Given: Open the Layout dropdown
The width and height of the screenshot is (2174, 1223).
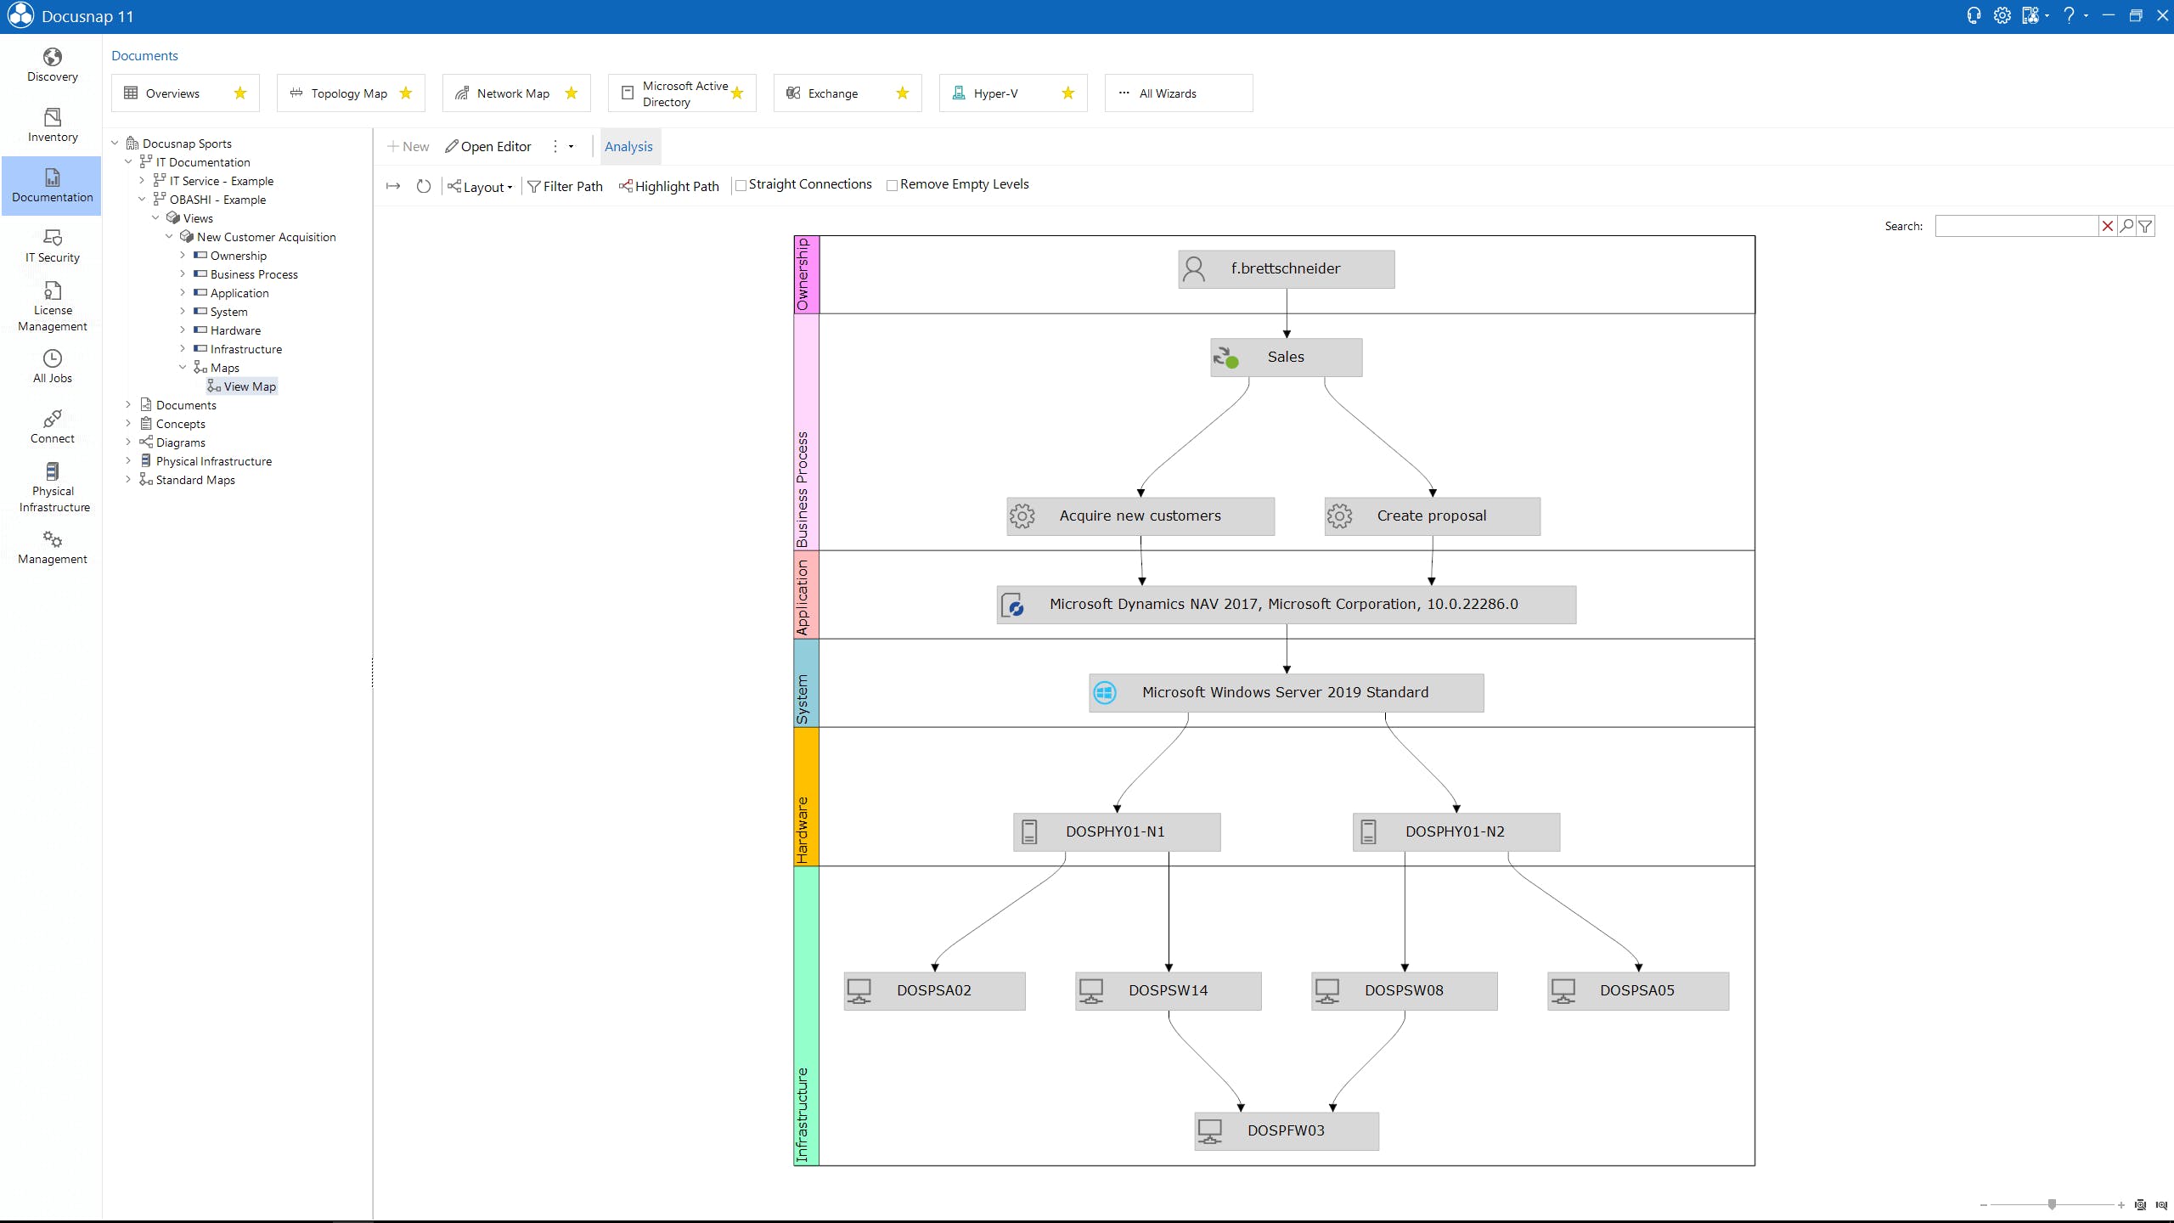Looking at the screenshot, I should 481,187.
